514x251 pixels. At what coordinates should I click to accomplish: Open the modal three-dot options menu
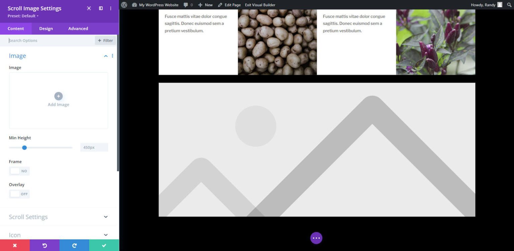pos(111,8)
